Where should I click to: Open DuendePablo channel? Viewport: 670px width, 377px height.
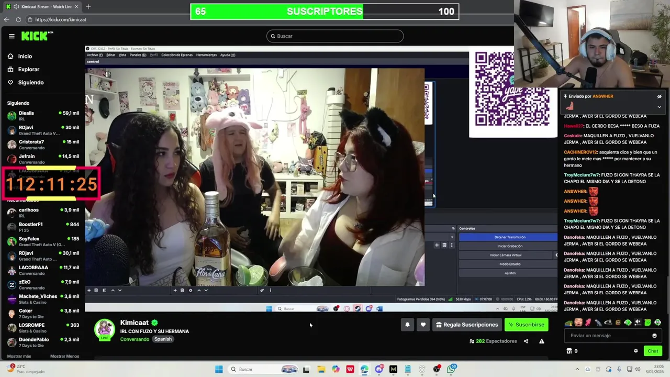43,342
